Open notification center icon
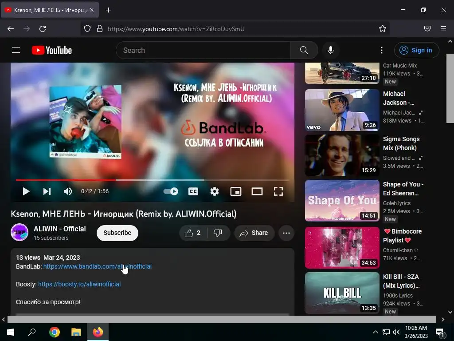The width and height of the screenshot is (454, 341). [x=440, y=332]
